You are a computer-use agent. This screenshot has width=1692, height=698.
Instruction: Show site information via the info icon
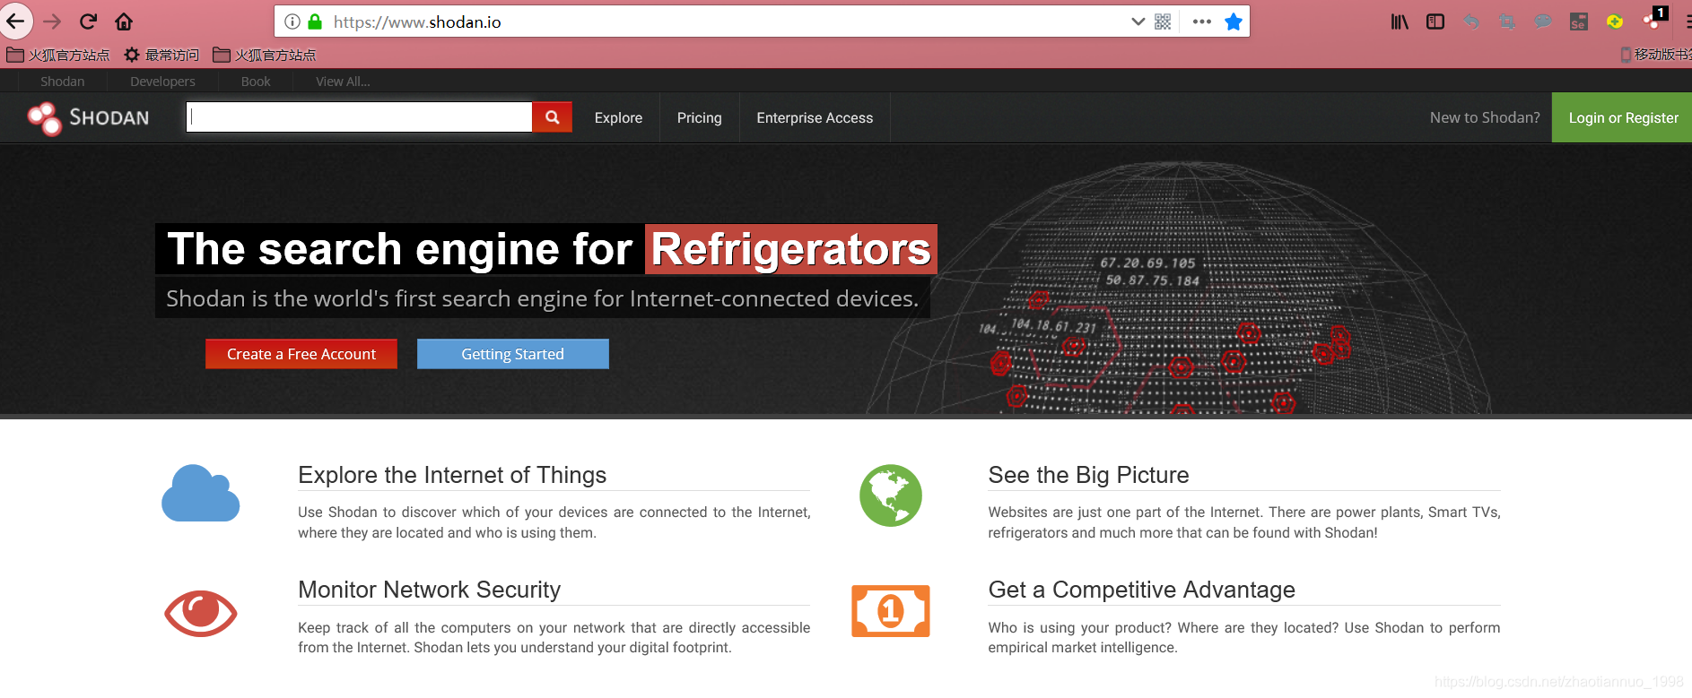coord(292,22)
